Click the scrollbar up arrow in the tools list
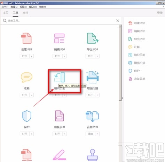 [x=120, y=26]
